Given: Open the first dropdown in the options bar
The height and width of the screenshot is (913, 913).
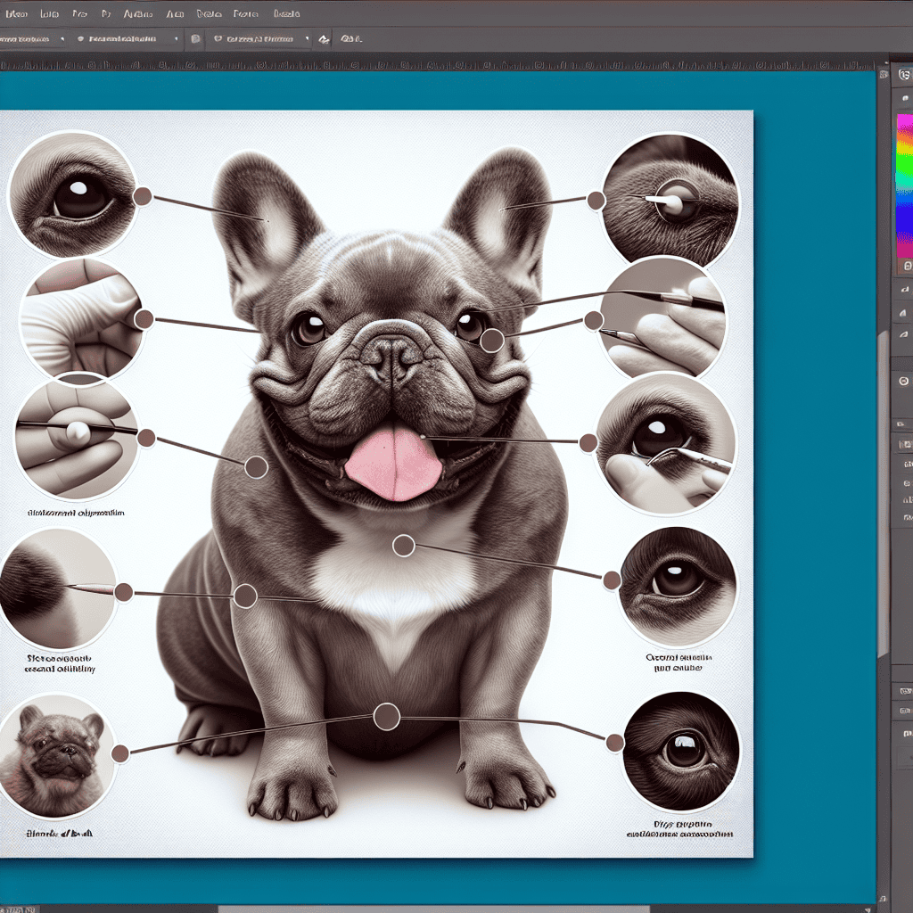Looking at the screenshot, I should click(33, 39).
